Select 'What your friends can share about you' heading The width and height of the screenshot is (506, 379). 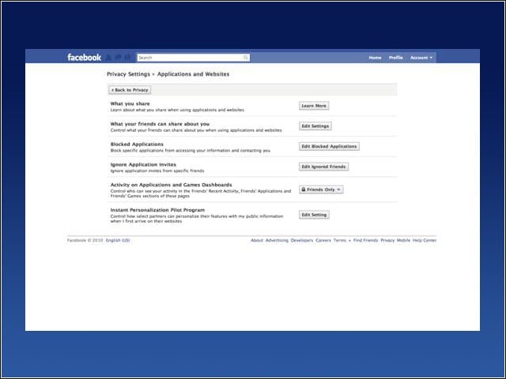click(x=160, y=124)
